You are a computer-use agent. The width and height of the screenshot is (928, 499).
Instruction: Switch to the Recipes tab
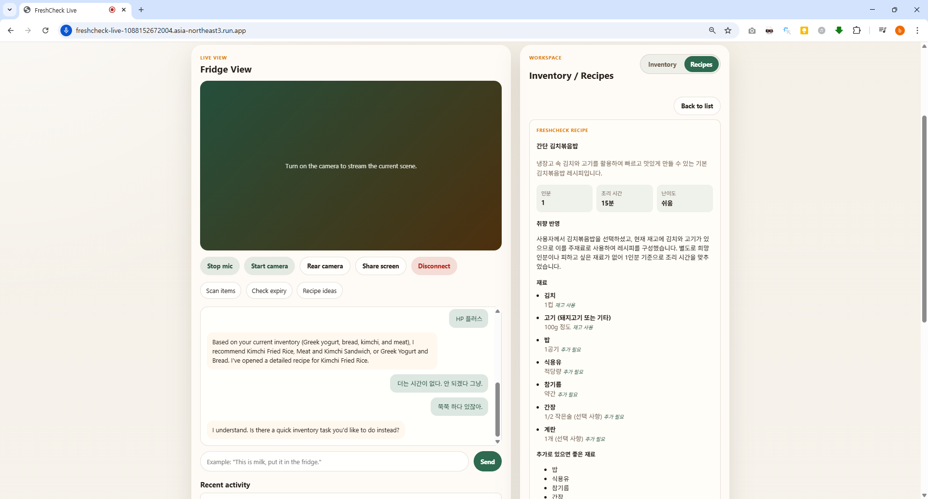click(701, 64)
